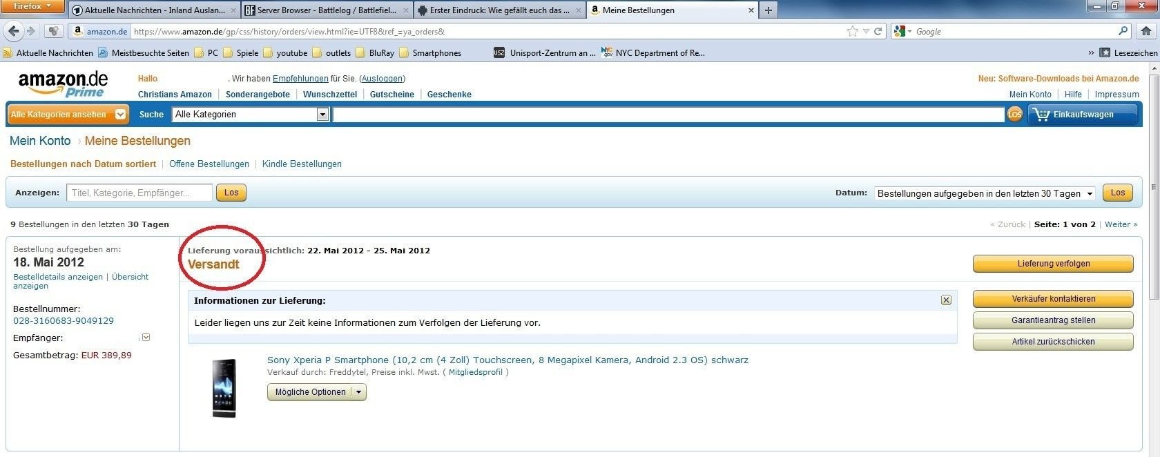Open the Datum time range dropdown
The height and width of the screenshot is (457, 1160).
(985, 193)
